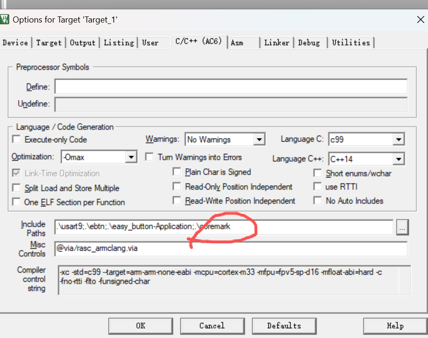The image size is (428, 338).
Task: Enable Turn Warnings into Errors
Action: point(149,157)
